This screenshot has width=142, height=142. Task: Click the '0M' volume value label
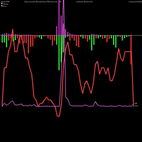pos(136,103)
